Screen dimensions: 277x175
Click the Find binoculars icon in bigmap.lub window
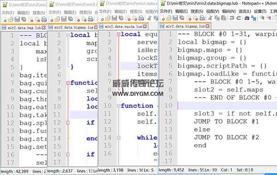pos(247,18)
